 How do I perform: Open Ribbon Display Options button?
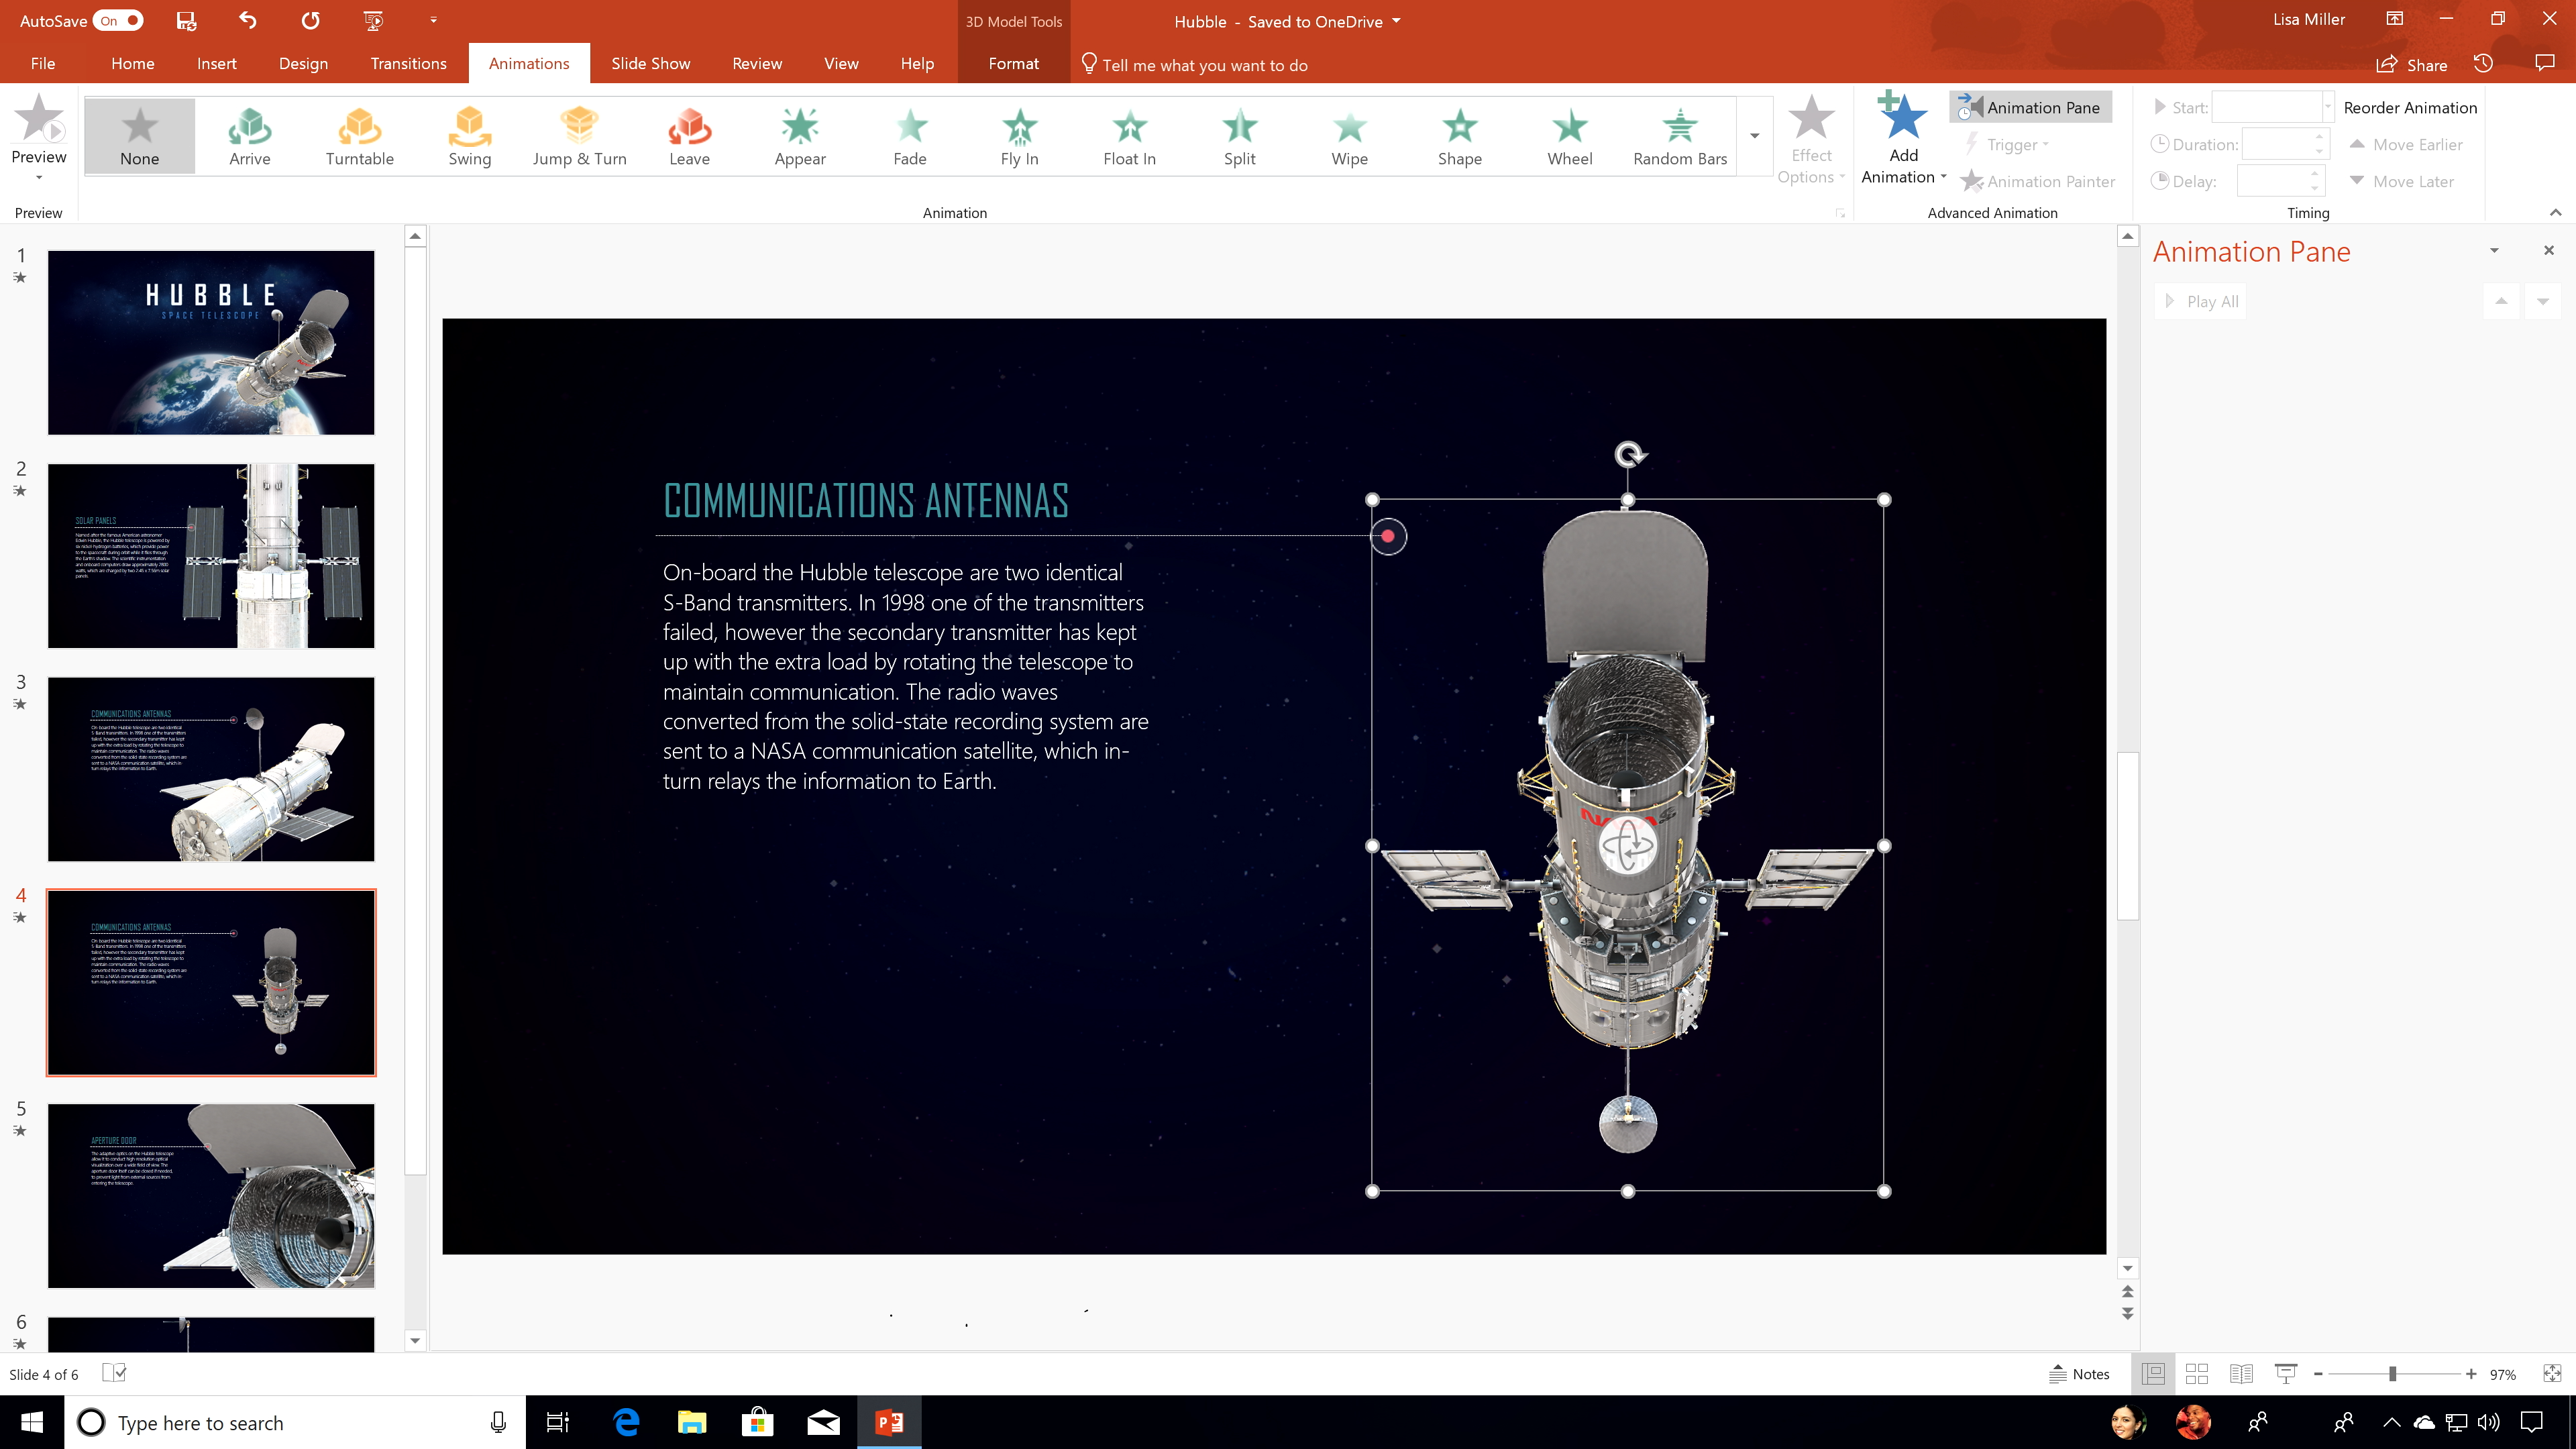click(x=2394, y=19)
